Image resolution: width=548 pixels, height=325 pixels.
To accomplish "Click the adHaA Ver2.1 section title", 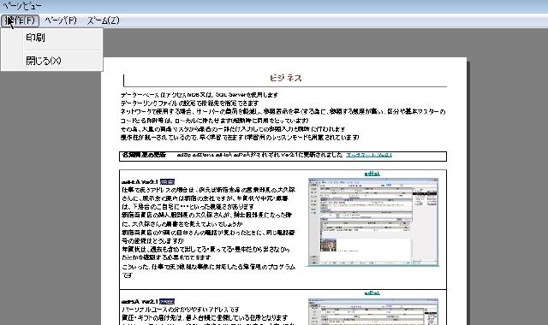I will 140,182.
